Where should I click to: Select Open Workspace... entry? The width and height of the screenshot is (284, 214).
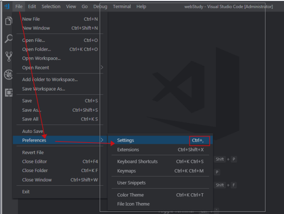pos(60,58)
